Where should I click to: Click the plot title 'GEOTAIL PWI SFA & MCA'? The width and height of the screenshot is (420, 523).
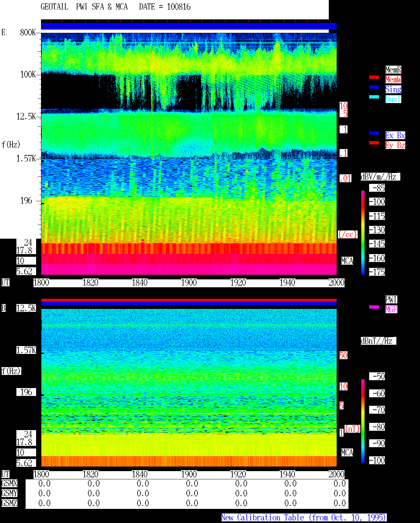click(84, 7)
